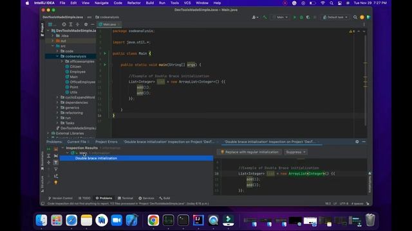Collapse all in Project panel toolbar
This screenshot has height=231, width=412.
coord(77,24)
